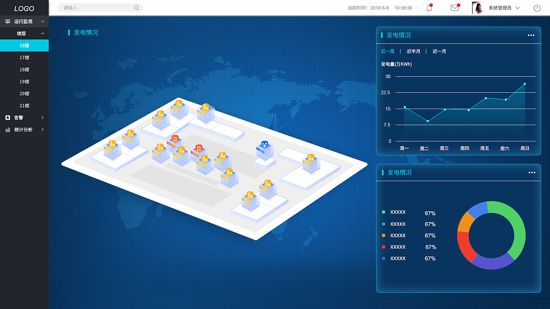Click the LOGO at top left
550x309 pixels.
24,8
